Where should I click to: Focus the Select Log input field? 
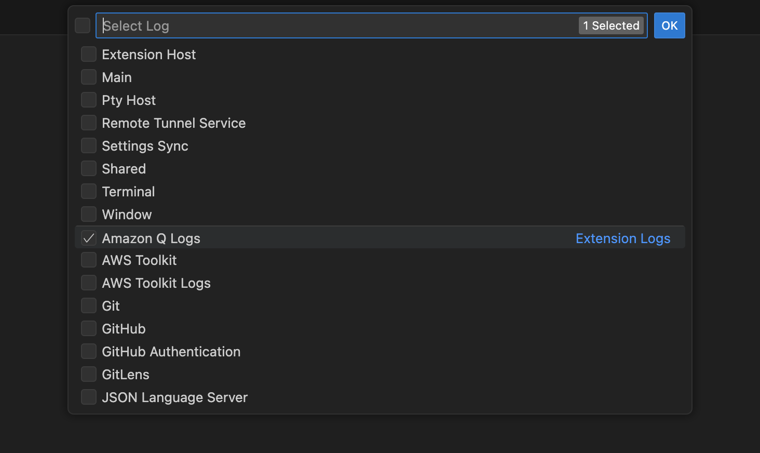[337, 25]
